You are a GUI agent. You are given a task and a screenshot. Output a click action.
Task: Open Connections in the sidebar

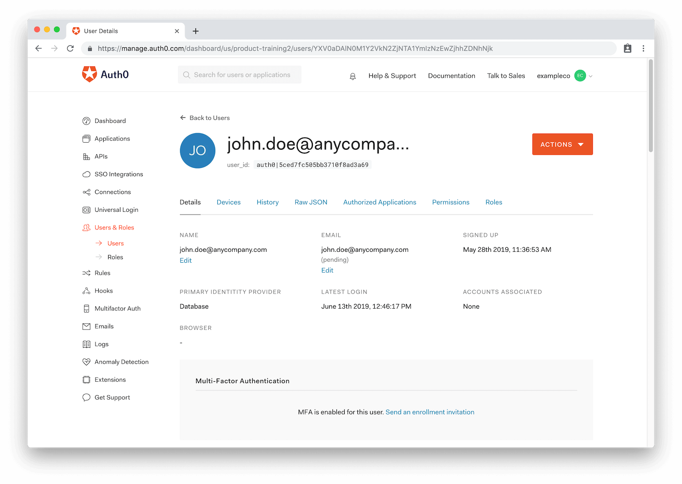[x=113, y=192]
